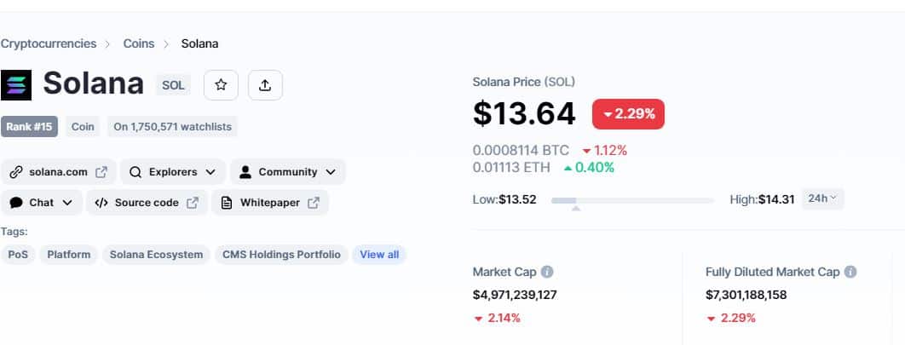Click the Market Cap info icon
This screenshot has width=905, height=345.
546,272
